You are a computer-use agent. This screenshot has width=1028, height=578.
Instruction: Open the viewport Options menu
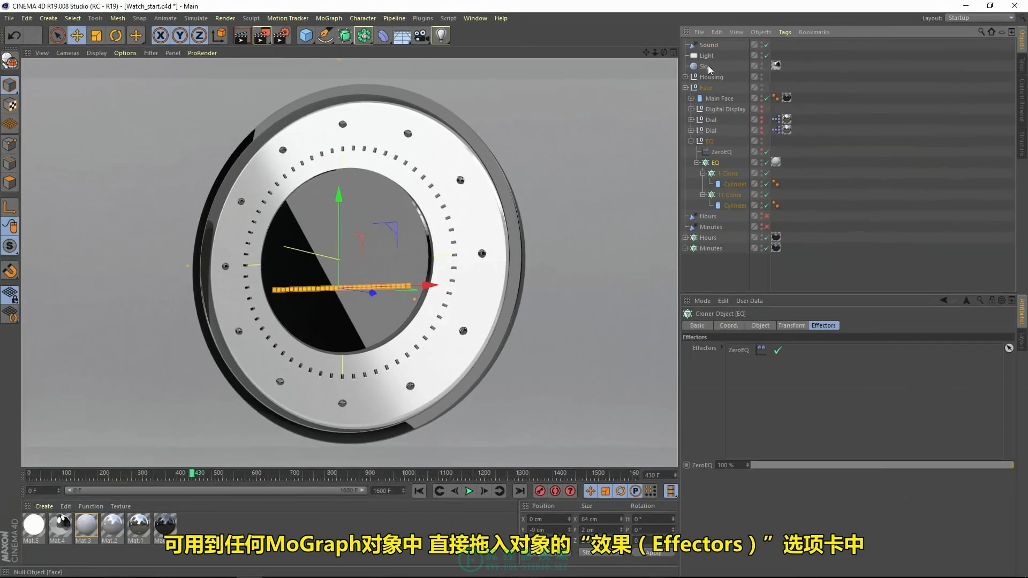(x=125, y=53)
